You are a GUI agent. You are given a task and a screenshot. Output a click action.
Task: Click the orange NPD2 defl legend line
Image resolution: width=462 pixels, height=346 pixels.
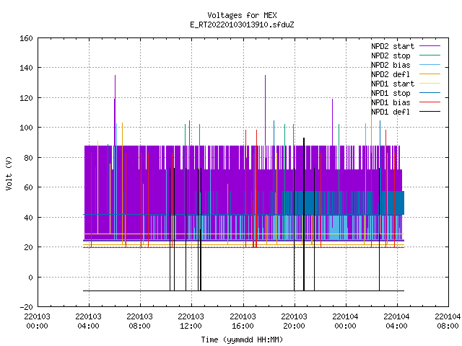point(430,74)
